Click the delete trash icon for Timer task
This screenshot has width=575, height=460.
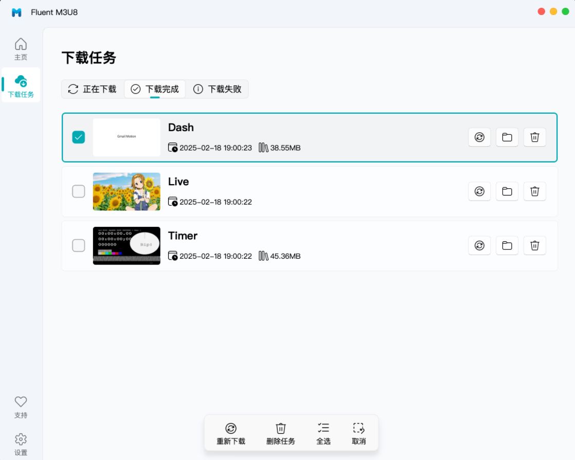click(534, 245)
